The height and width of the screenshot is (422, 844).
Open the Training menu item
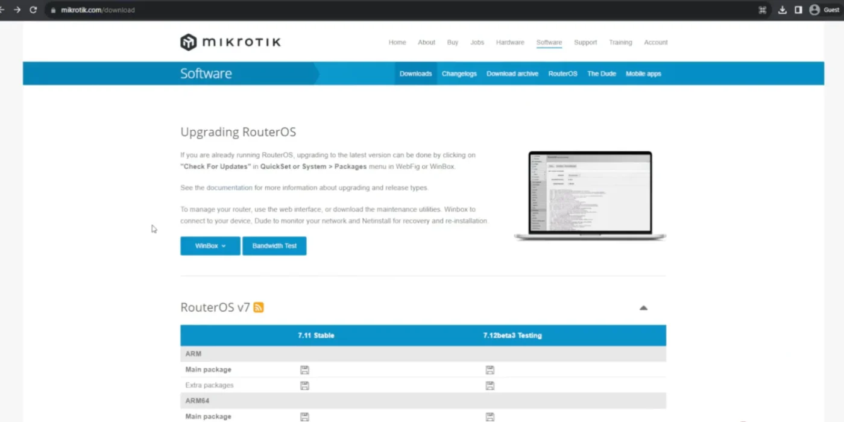620,42
